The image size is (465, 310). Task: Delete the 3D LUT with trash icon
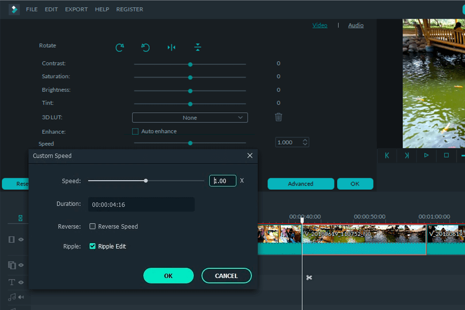pyautogui.click(x=279, y=117)
